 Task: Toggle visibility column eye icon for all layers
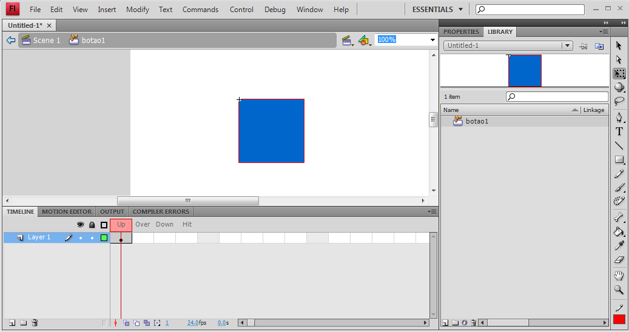click(80, 225)
